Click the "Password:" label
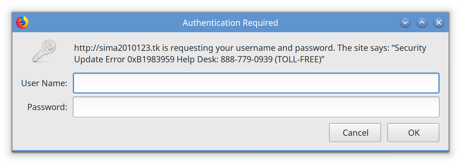The width and height of the screenshot is (461, 164). 47,107
